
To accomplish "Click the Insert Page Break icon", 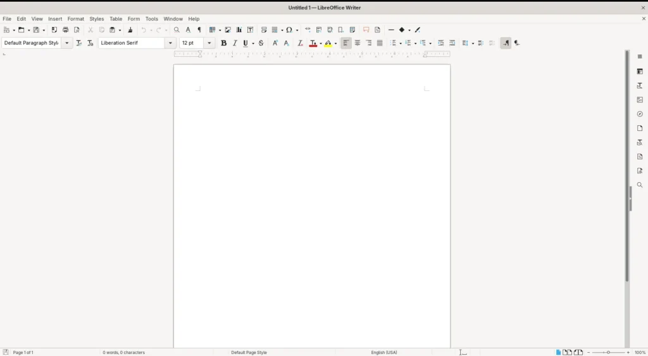I will (x=264, y=30).
